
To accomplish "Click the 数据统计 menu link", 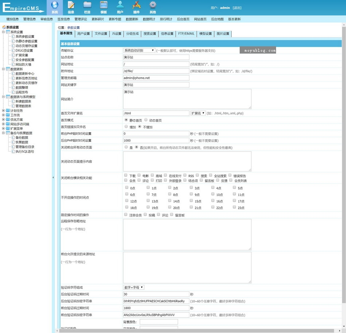I will click(x=149, y=19).
